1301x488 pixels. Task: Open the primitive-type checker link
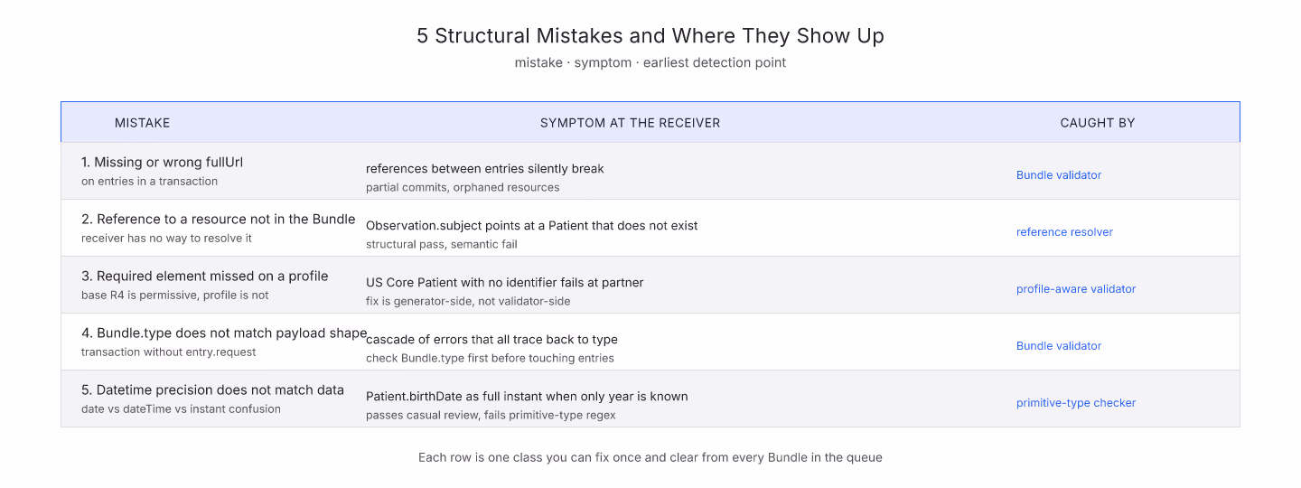point(1076,403)
